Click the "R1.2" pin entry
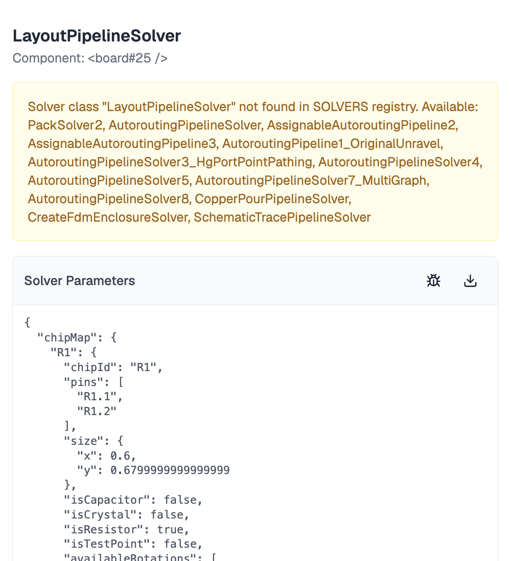The image size is (510, 561). point(97,412)
